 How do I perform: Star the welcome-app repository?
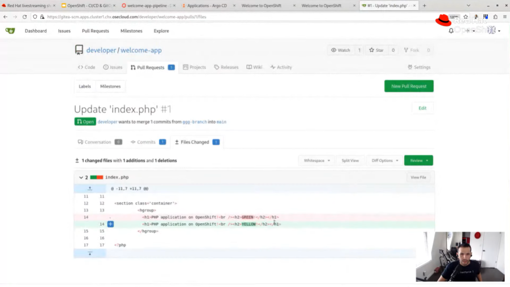coord(376,50)
